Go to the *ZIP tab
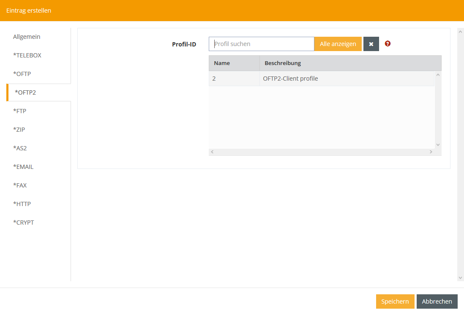 [19, 130]
